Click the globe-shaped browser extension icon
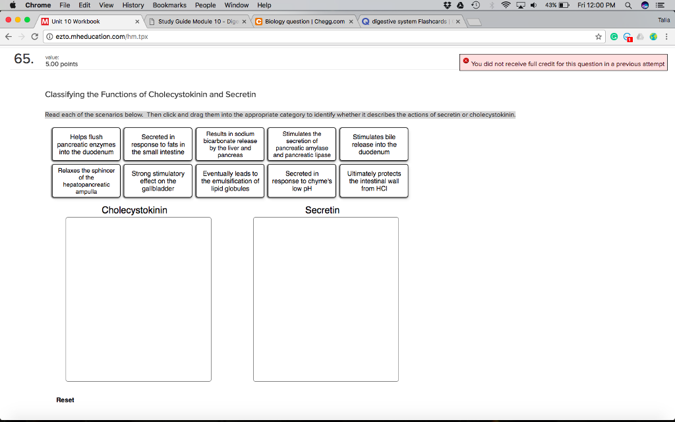 (x=654, y=37)
